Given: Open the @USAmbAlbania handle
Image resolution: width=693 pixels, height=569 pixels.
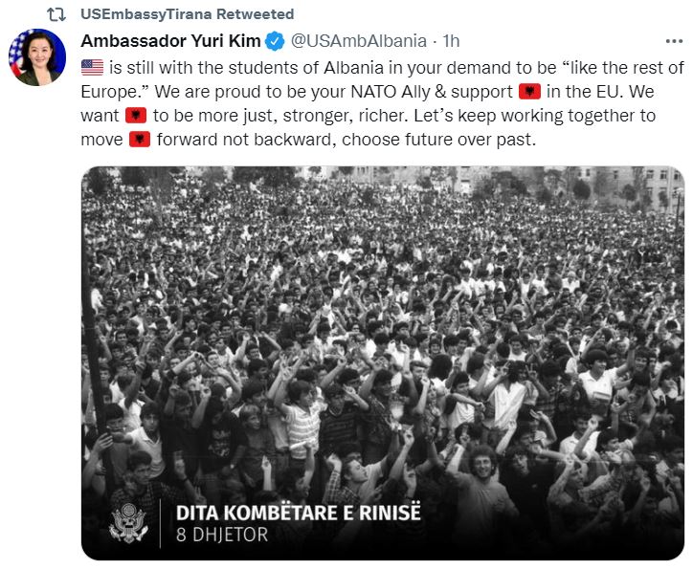Looking at the screenshot, I should pos(358,41).
